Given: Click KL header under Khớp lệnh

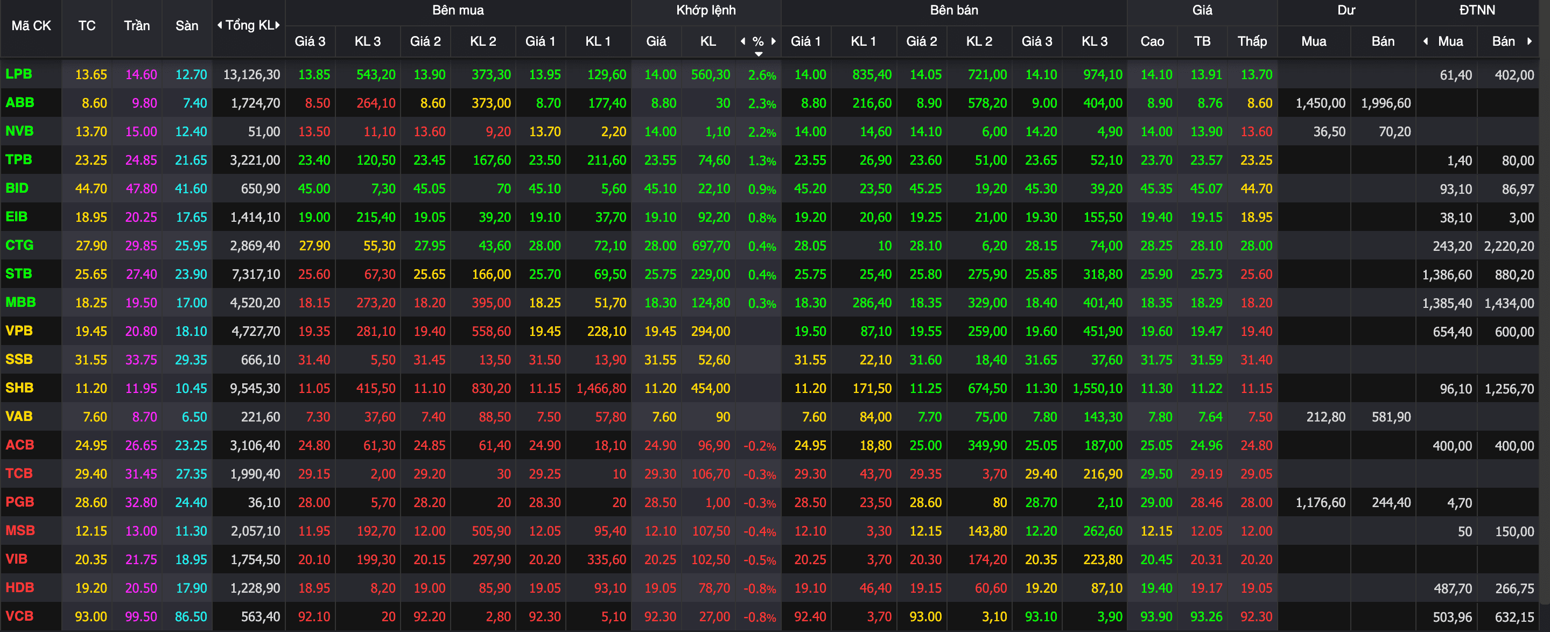Looking at the screenshot, I should click(708, 41).
